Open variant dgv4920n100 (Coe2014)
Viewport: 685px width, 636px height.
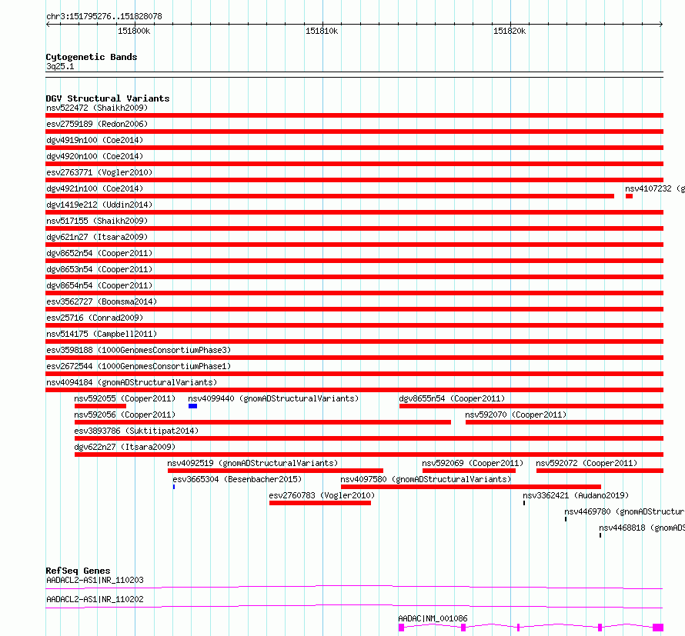(x=354, y=164)
